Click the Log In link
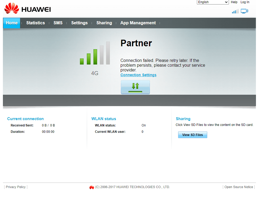The height and width of the screenshot is (200, 266). [245, 2]
